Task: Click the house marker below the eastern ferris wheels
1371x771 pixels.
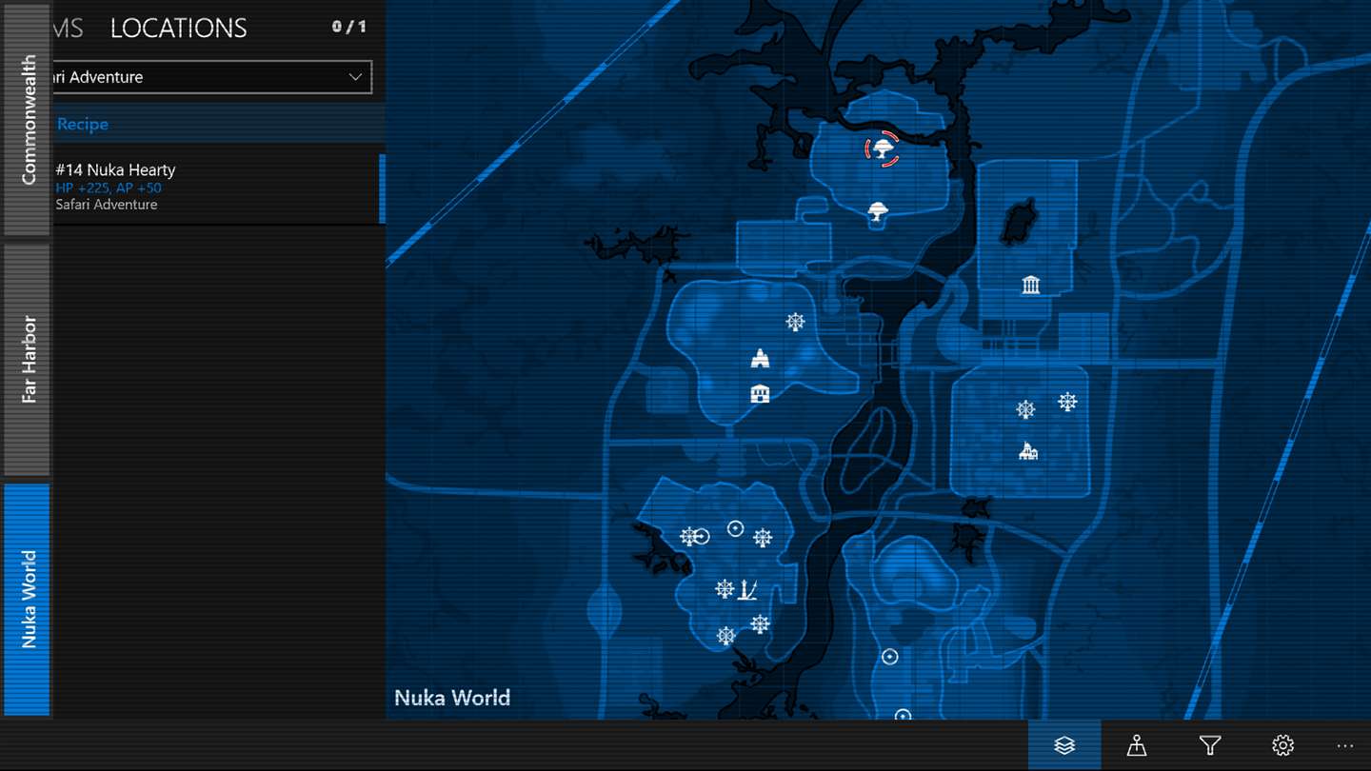Action: point(1027,451)
